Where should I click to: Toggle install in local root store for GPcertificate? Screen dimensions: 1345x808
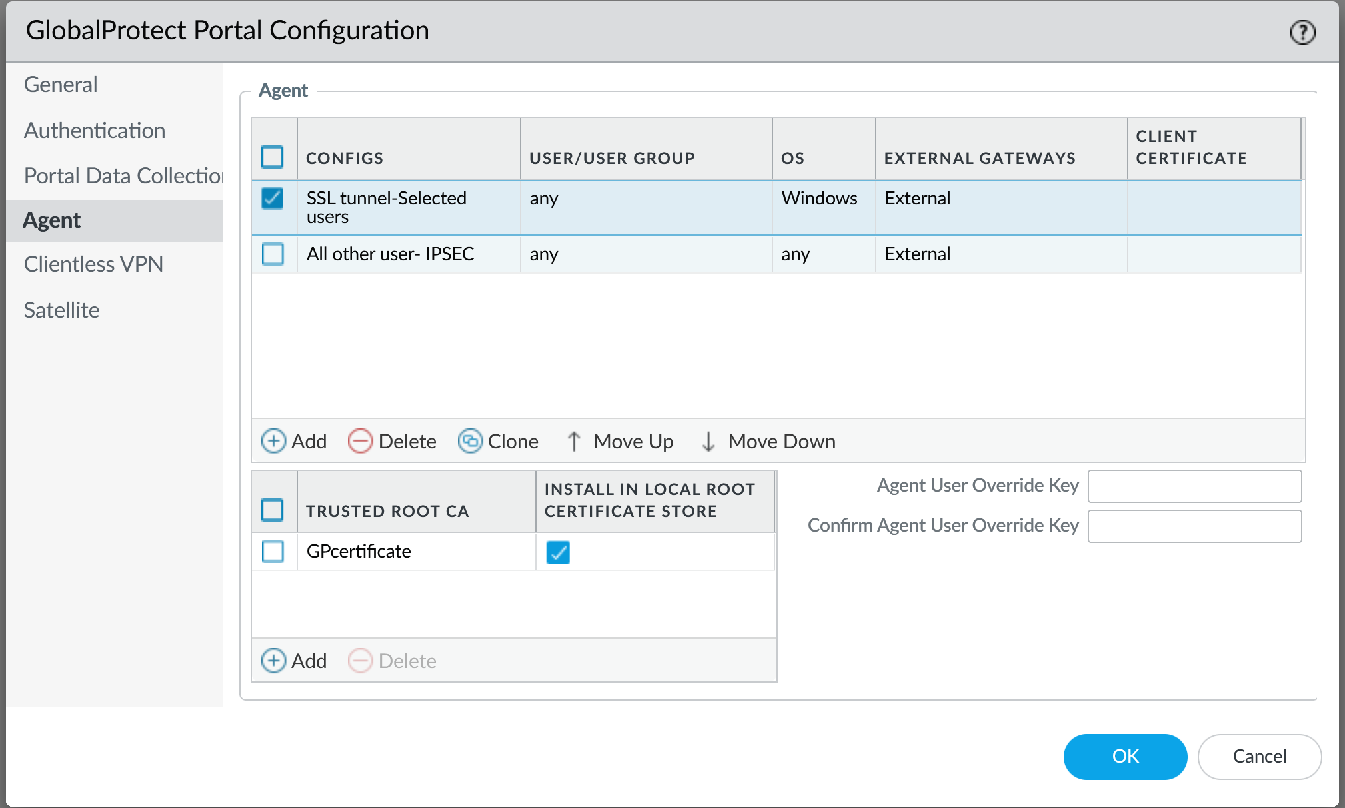(558, 552)
